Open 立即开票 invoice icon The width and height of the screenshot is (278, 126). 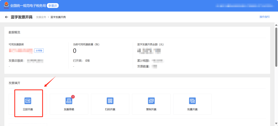coord(28,101)
